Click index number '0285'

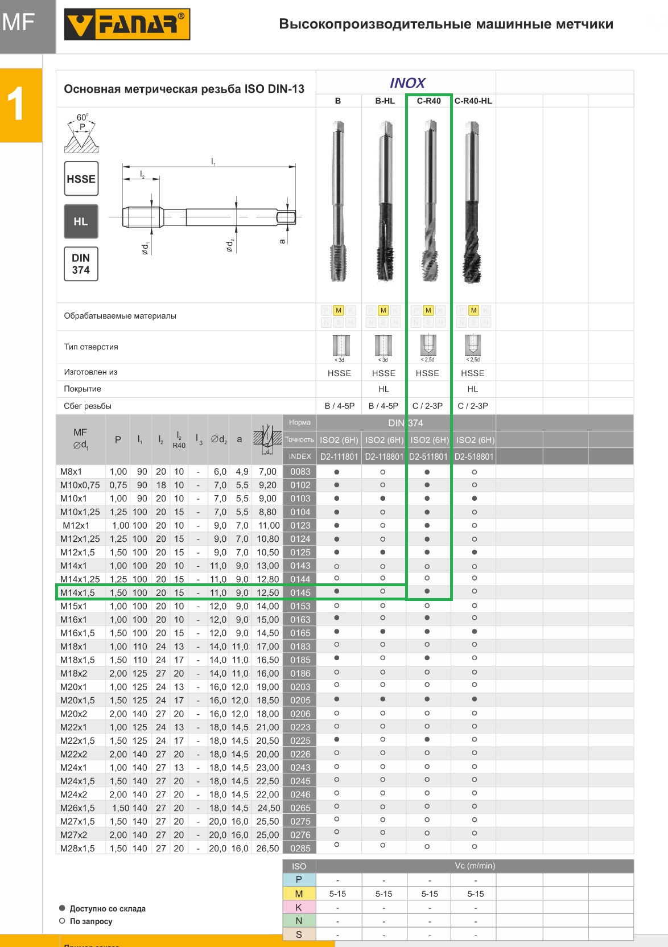point(300,848)
